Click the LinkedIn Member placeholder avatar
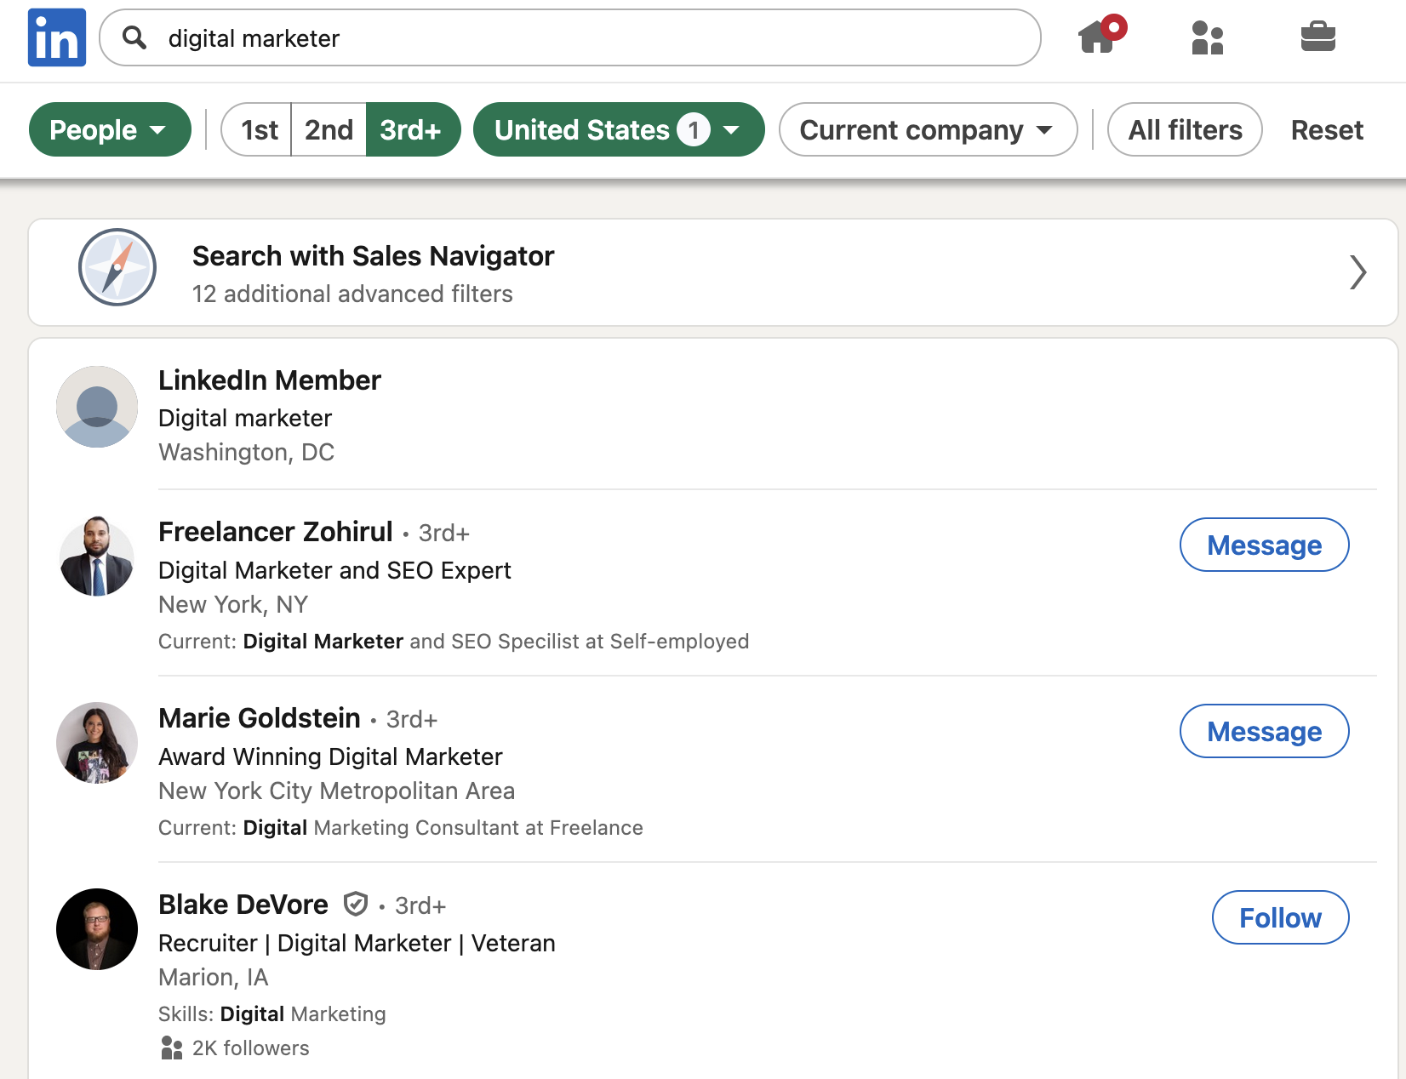 tap(97, 407)
